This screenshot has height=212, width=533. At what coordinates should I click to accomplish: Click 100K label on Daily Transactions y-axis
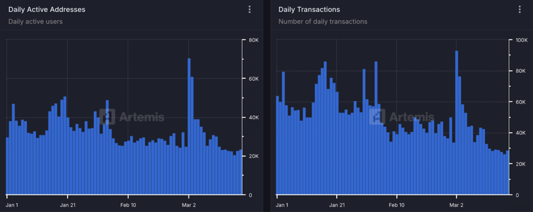point(522,40)
